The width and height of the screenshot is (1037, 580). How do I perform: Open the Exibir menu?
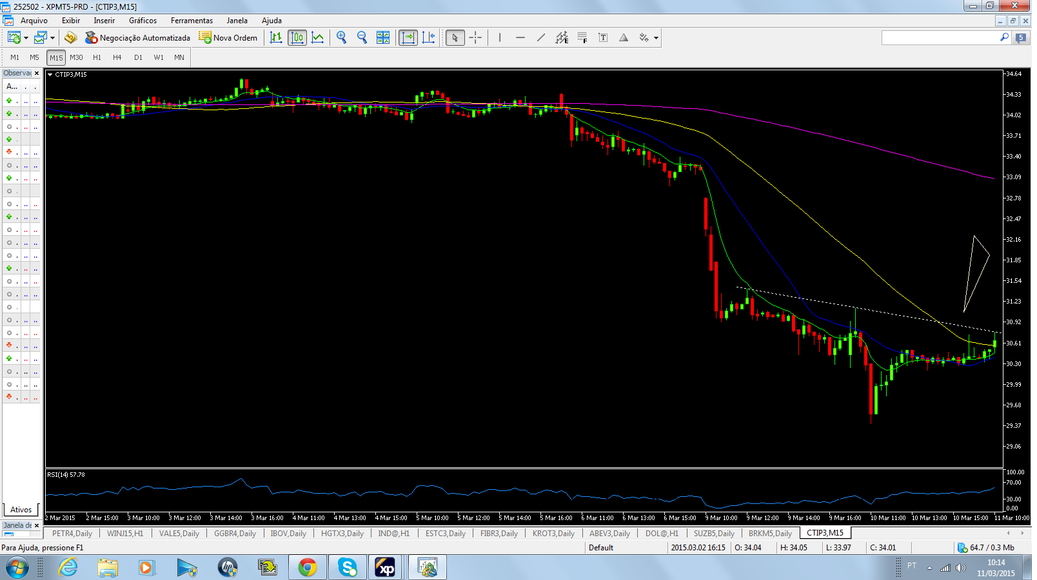(x=71, y=21)
